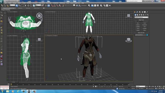The image size is (165, 93).
Task: Enable the AutoGrid checkbox
Action: 138,21
